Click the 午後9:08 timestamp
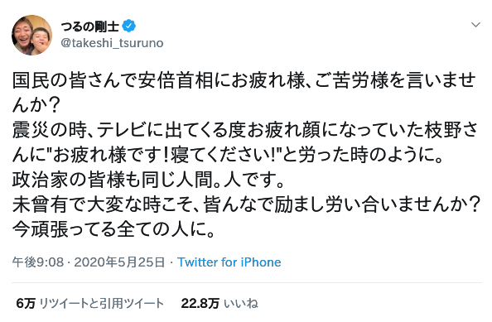 38,262
